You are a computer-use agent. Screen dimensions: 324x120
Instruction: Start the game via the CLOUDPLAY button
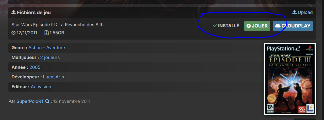point(293,26)
